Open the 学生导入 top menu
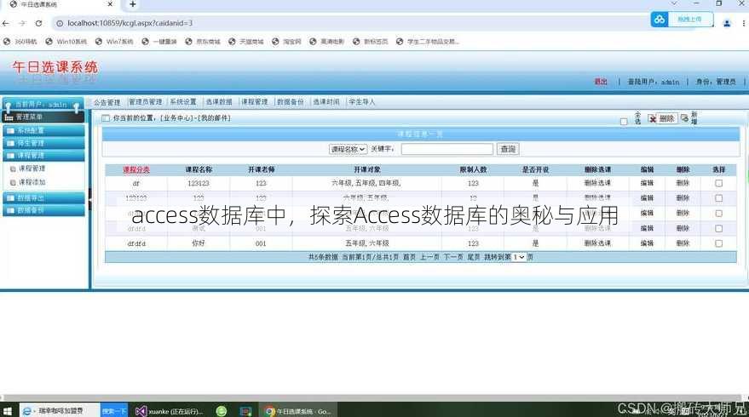 pyautogui.click(x=362, y=102)
